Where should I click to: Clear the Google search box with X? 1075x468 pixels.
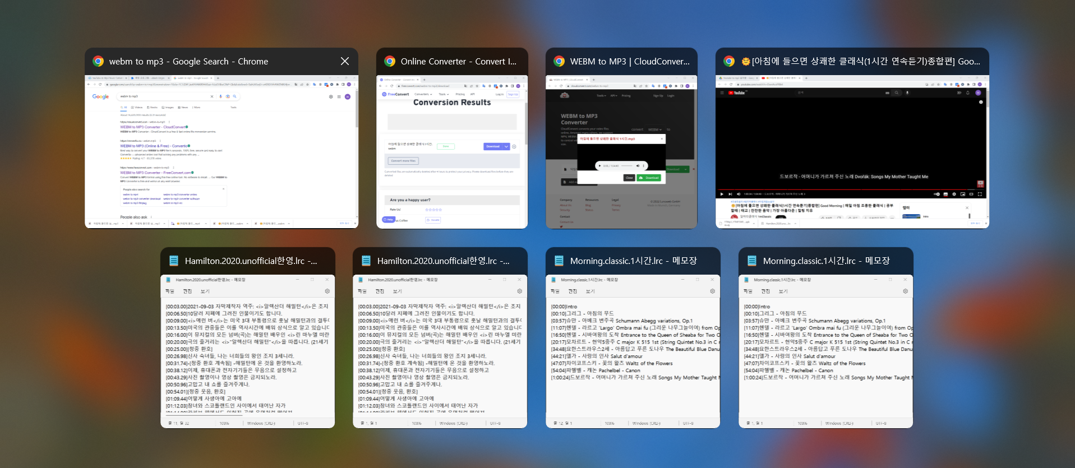[212, 96]
